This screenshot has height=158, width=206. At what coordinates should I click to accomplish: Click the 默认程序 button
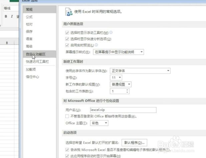(134, 143)
